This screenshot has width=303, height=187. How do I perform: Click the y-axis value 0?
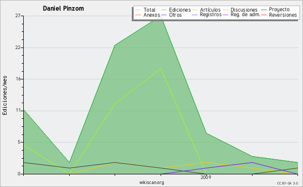click(19, 174)
